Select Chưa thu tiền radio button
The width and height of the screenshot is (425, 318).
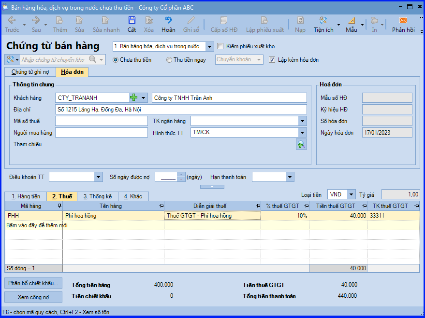pyautogui.click(x=116, y=60)
